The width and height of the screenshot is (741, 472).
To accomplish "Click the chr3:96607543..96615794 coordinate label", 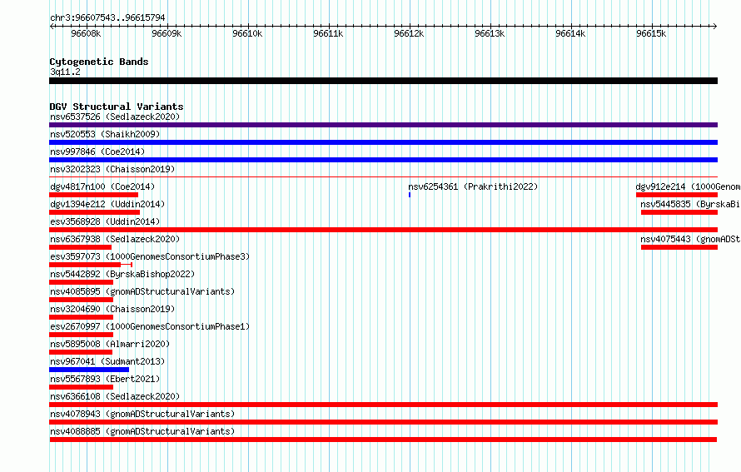I will click(107, 17).
